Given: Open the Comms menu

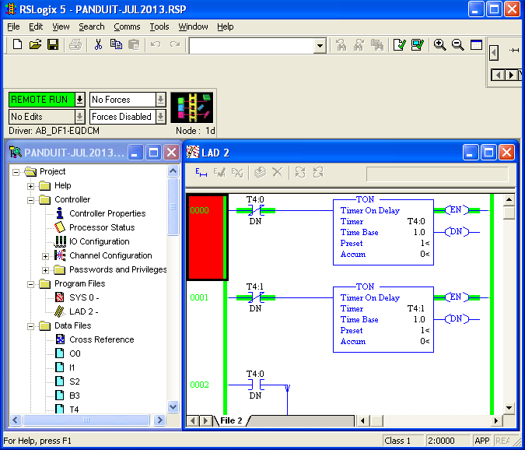Looking at the screenshot, I should pyautogui.click(x=127, y=26).
